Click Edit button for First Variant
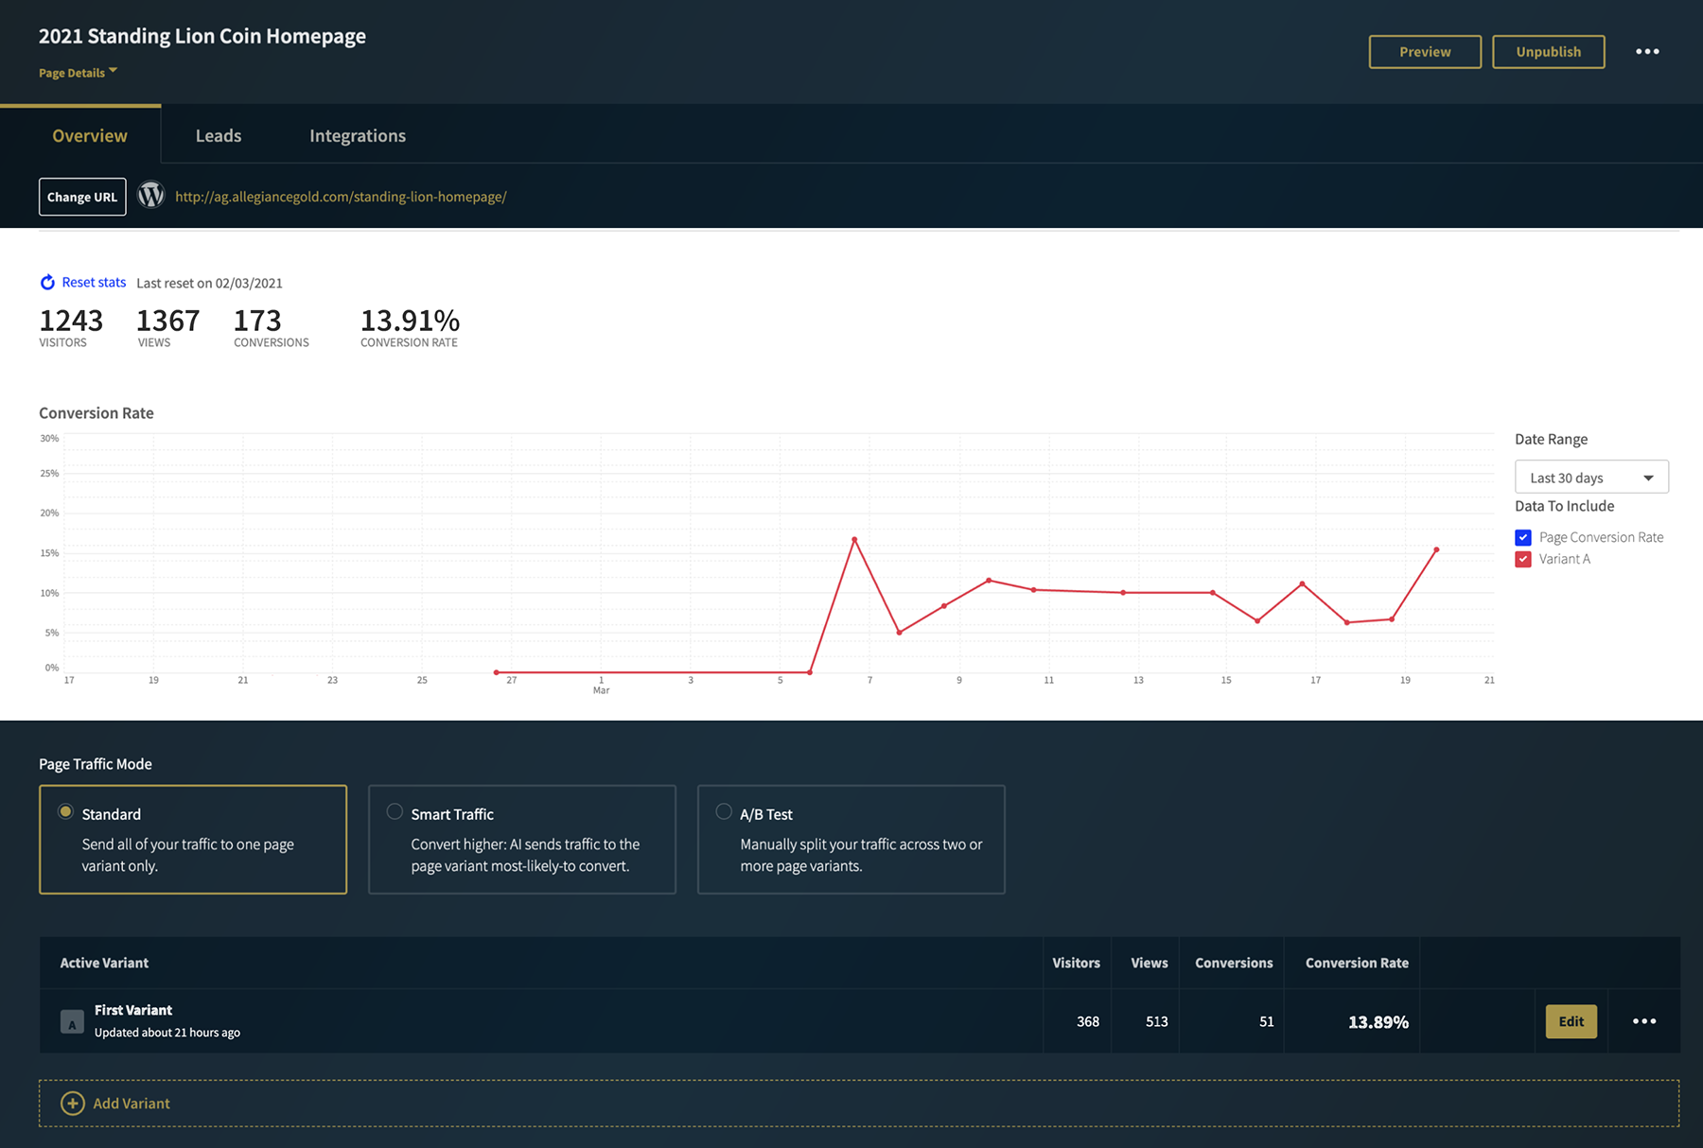Viewport: 1703px width, 1148px height. point(1571,1021)
